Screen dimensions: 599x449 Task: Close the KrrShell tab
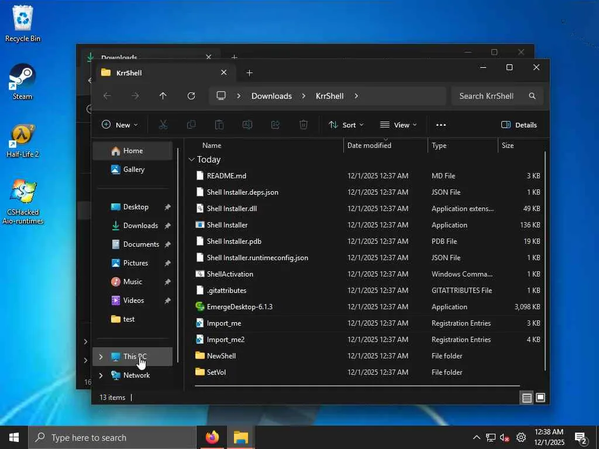(x=224, y=72)
